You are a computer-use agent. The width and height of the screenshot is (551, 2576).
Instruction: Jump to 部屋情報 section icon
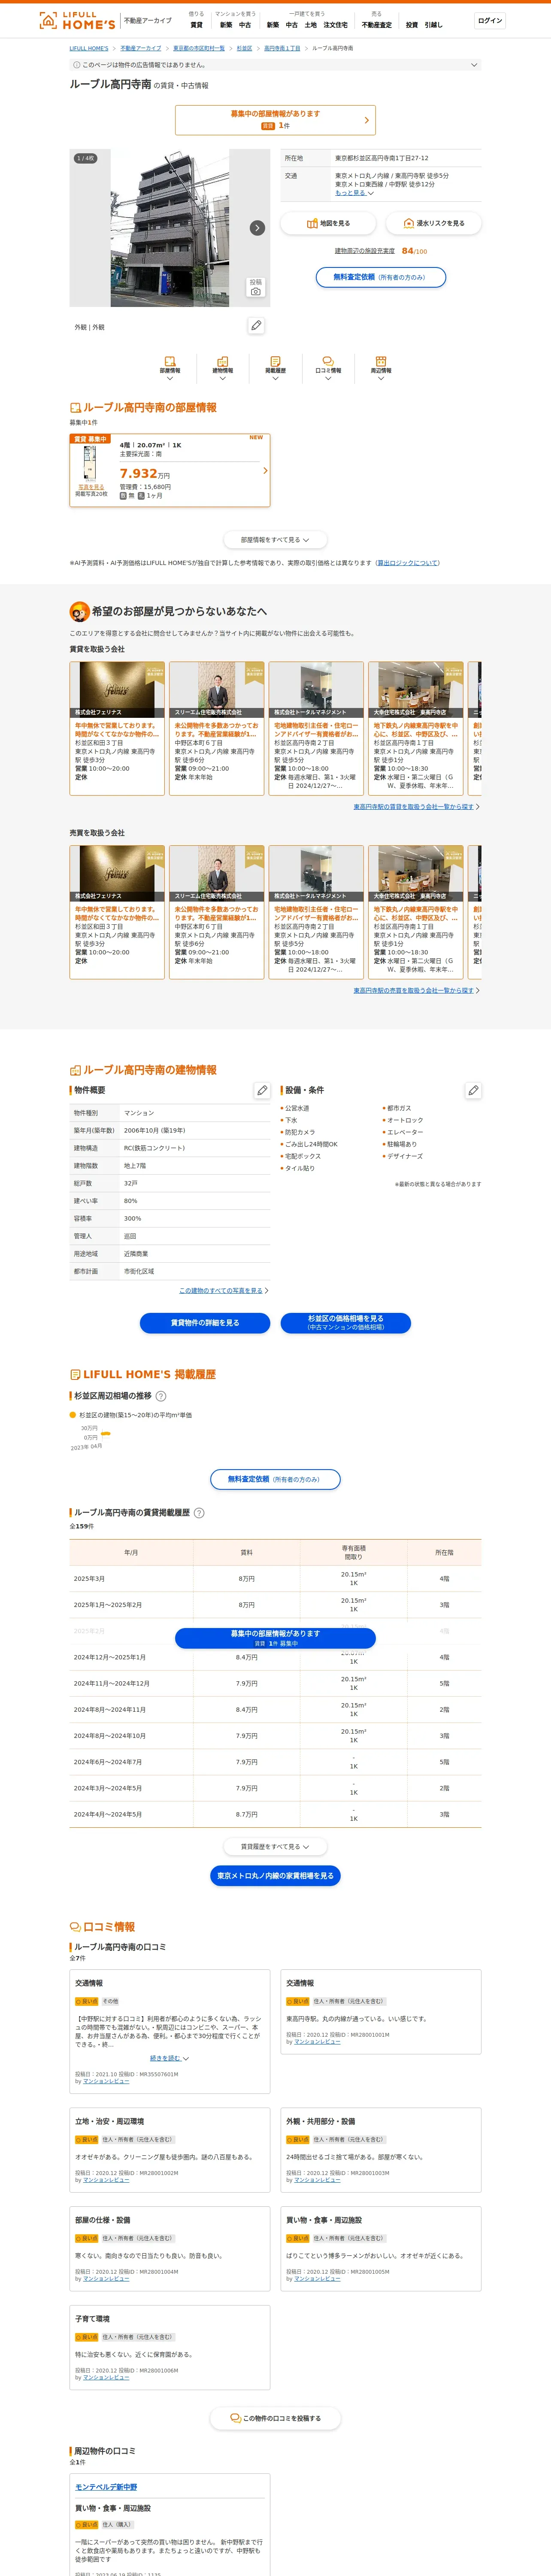[x=170, y=367]
